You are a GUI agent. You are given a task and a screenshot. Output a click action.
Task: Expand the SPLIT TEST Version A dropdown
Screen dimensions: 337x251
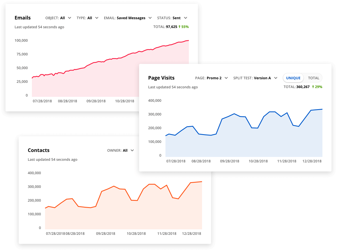click(255, 78)
